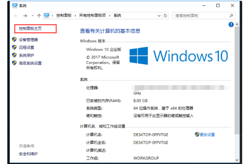
Task: Click the 处理器: label
Action: coord(92,88)
